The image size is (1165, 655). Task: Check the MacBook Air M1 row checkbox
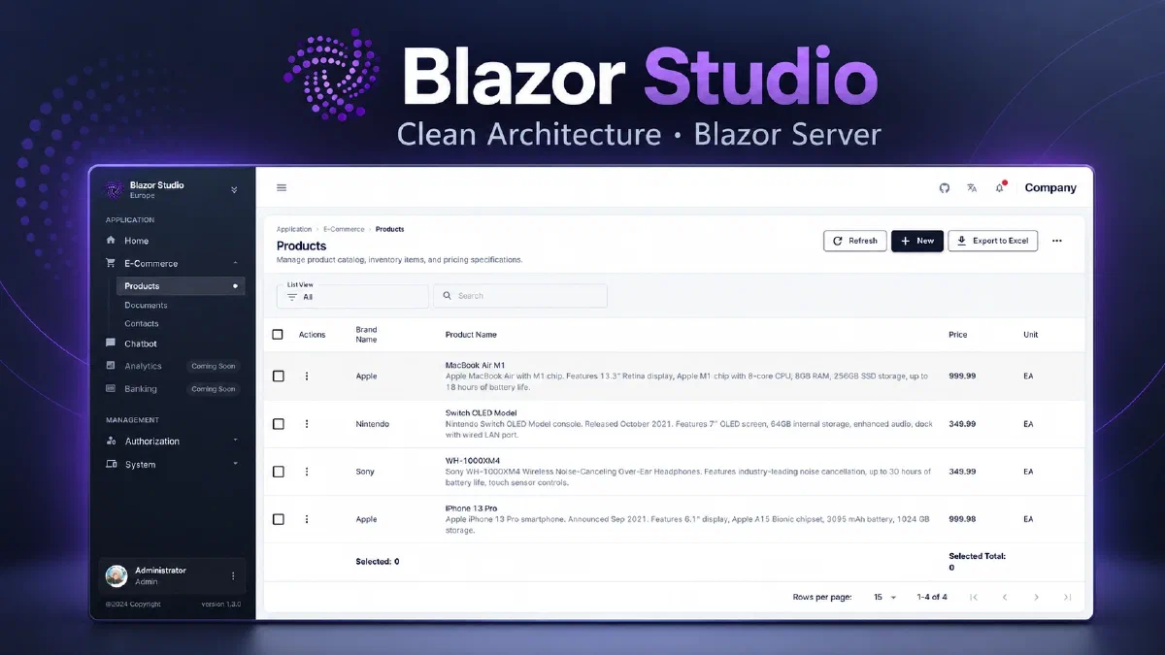[279, 377]
